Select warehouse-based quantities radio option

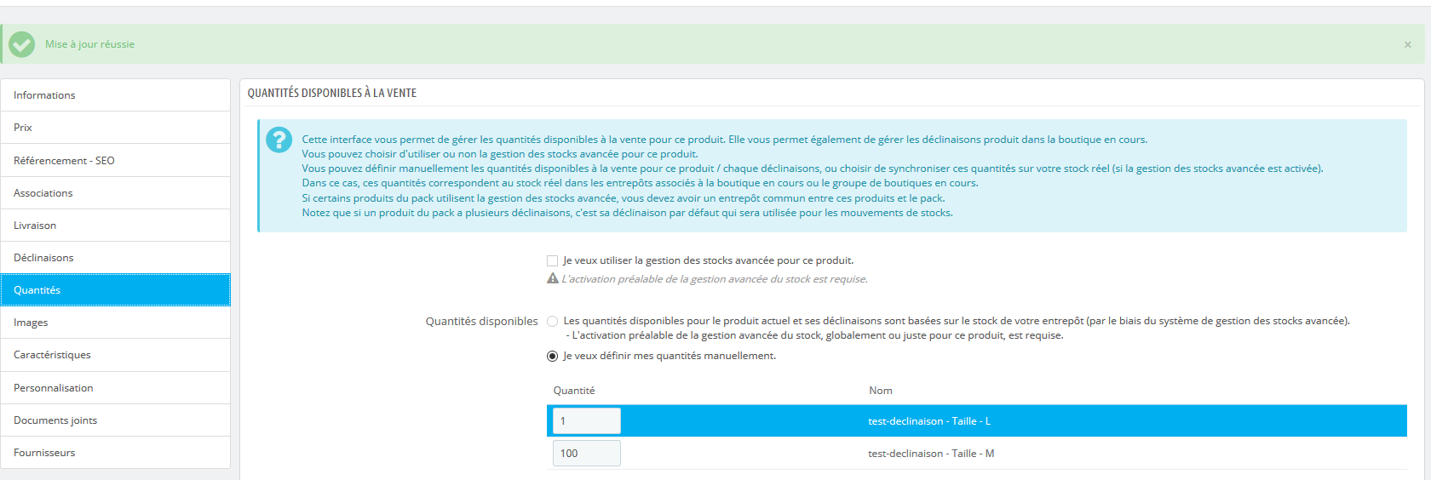point(552,321)
